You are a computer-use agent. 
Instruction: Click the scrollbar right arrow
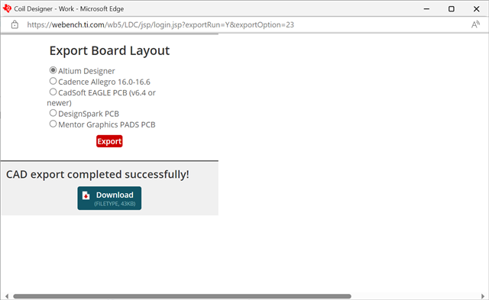coord(483,296)
